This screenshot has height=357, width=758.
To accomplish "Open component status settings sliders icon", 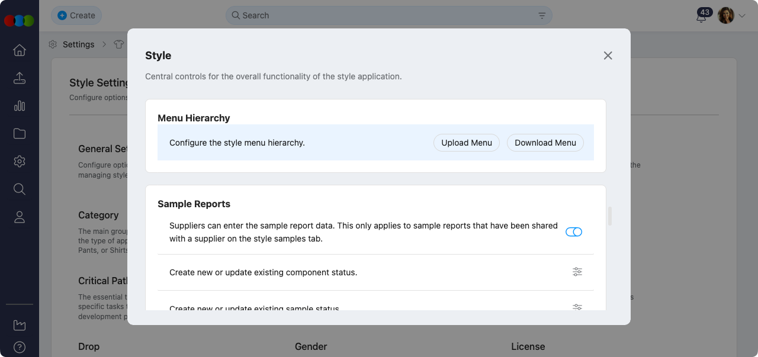I will (577, 272).
